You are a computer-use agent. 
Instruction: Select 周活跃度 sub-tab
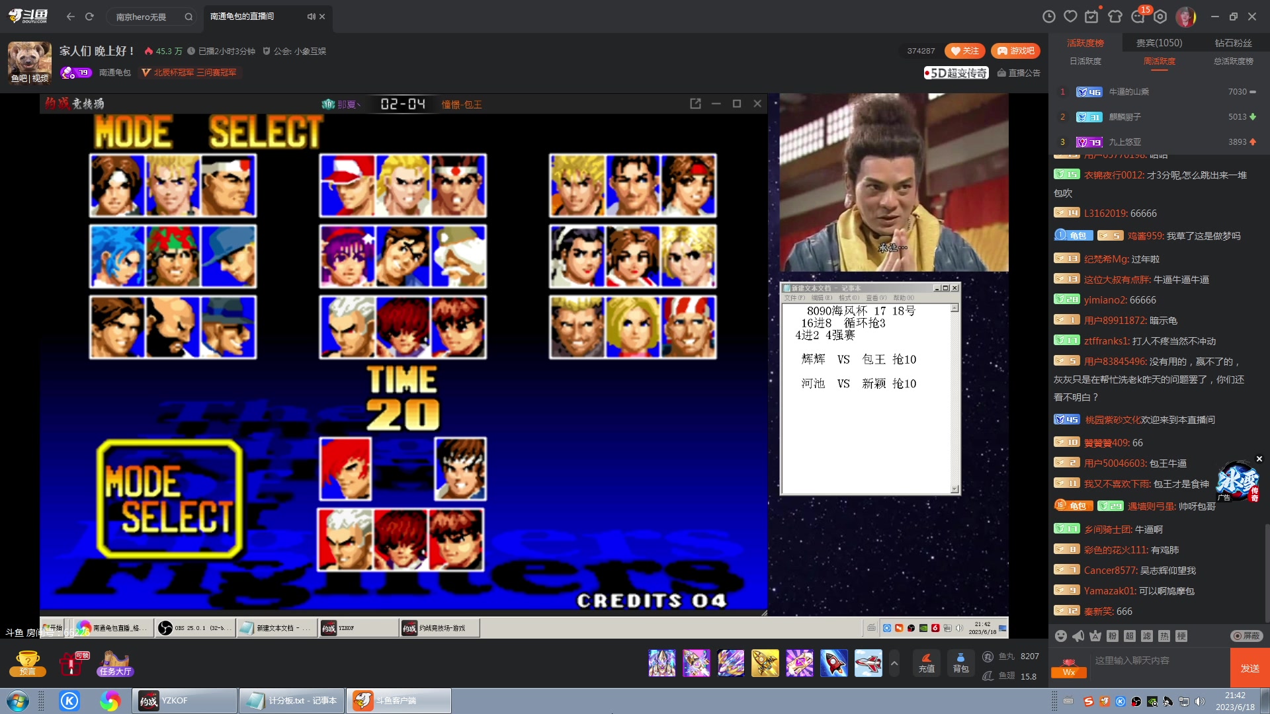click(1160, 61)
